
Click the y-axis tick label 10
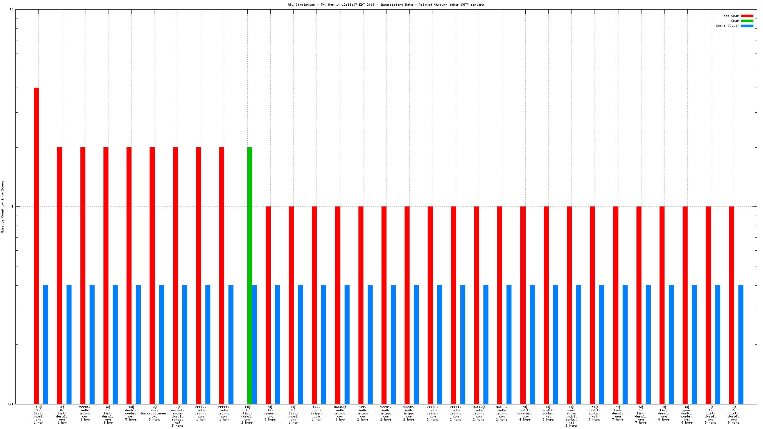tap(11, 9)
